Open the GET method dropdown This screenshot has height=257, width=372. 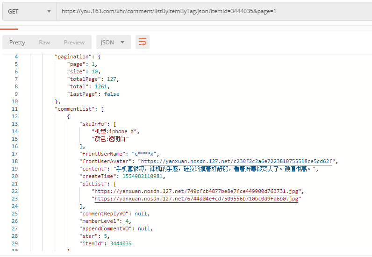tap(29, 11)
